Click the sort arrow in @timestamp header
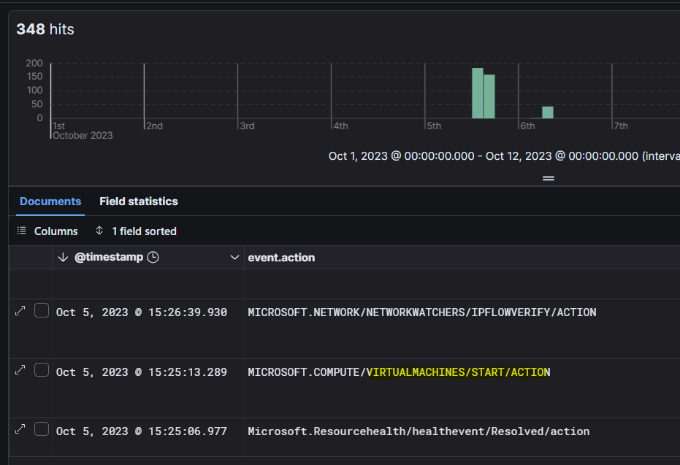This screenshot has height=465, width=680. [x=63, y=258]
